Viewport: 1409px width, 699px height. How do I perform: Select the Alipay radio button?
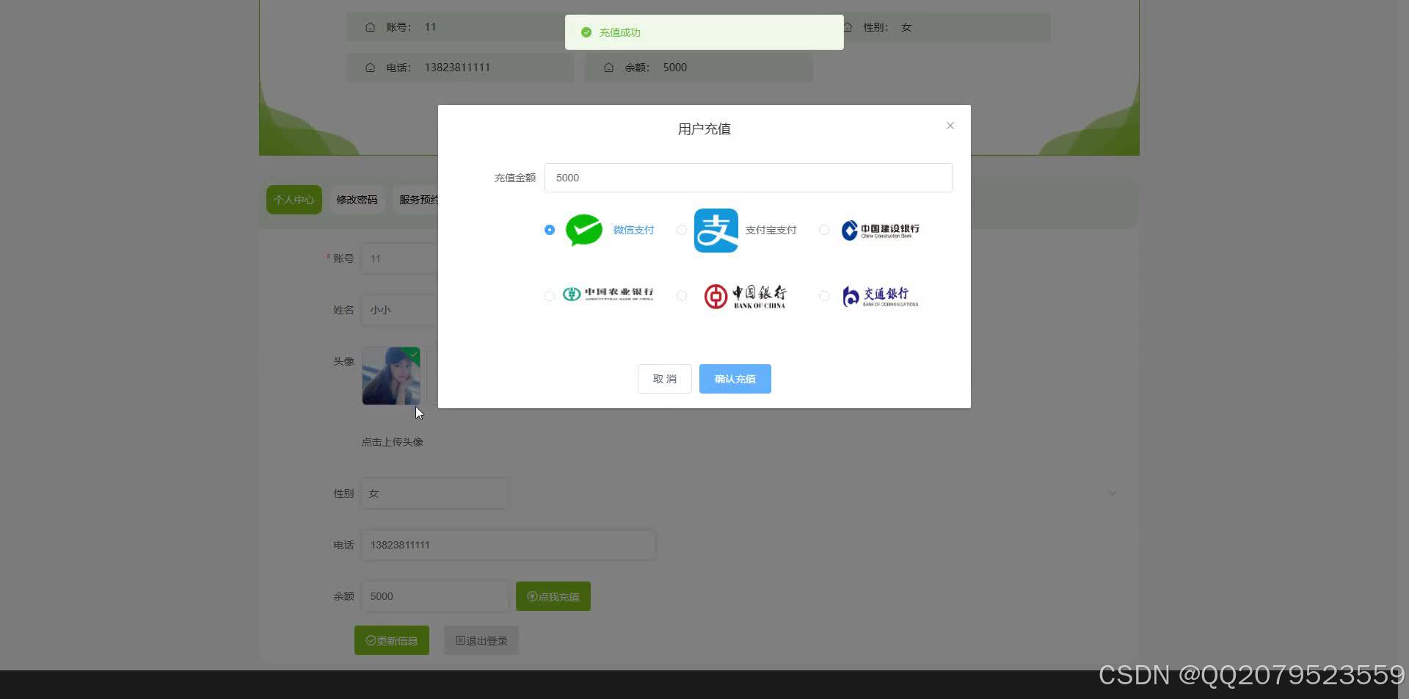(682, 230)
